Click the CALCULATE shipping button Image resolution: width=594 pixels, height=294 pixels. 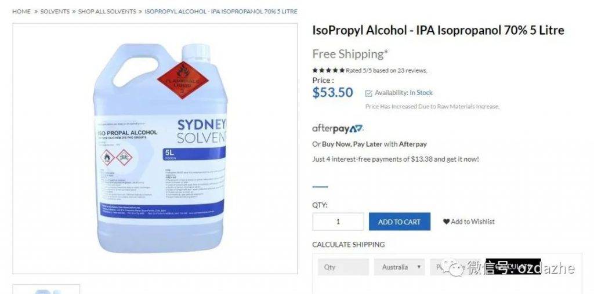coord(513,267)
